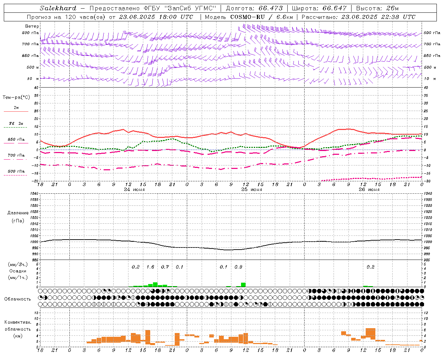Click the "Тем-ра(°C)" temperature label
The image size is (442, 353).
click(x=16, y=98)
